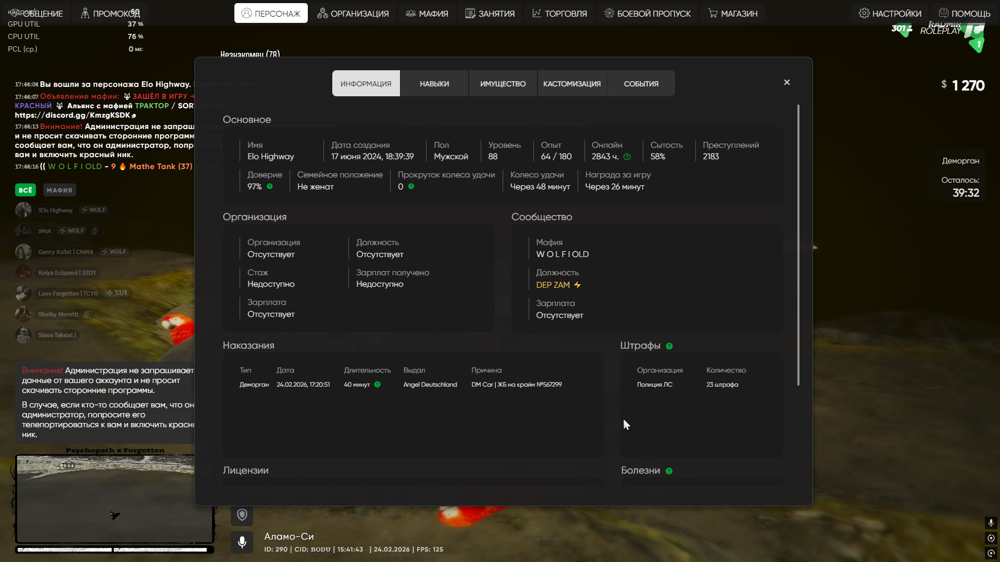Screen dimensions: 1000x562
Task: Click the panel's vertical scrollbar
Action: pos(798,245)
